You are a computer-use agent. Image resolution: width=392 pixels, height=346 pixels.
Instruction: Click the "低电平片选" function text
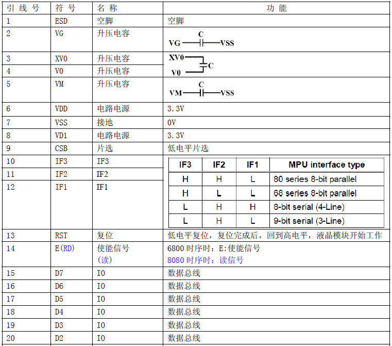tap(188, 149)
